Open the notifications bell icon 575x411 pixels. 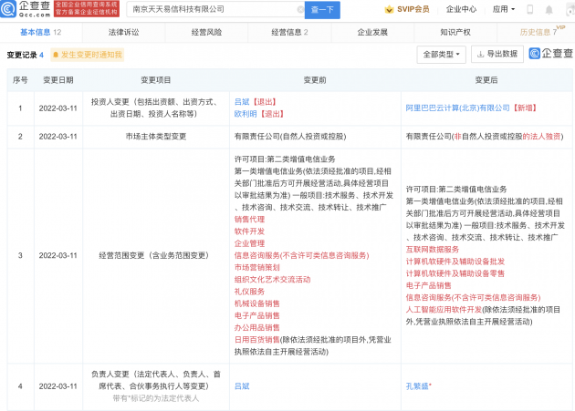(549, 10)
